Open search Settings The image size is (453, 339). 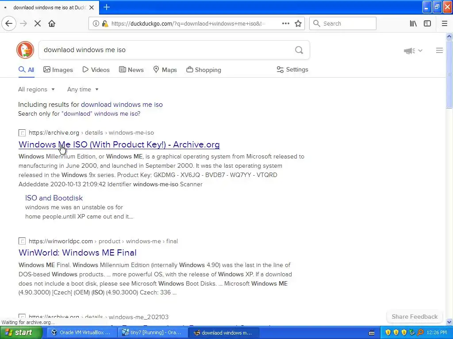pos(292,69)
